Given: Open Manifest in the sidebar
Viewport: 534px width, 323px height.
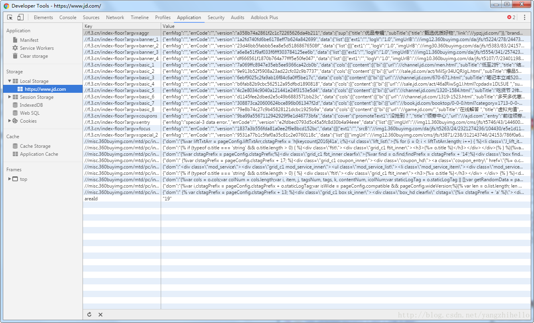Looking at the screenshot, I should [x=29, y=40].
